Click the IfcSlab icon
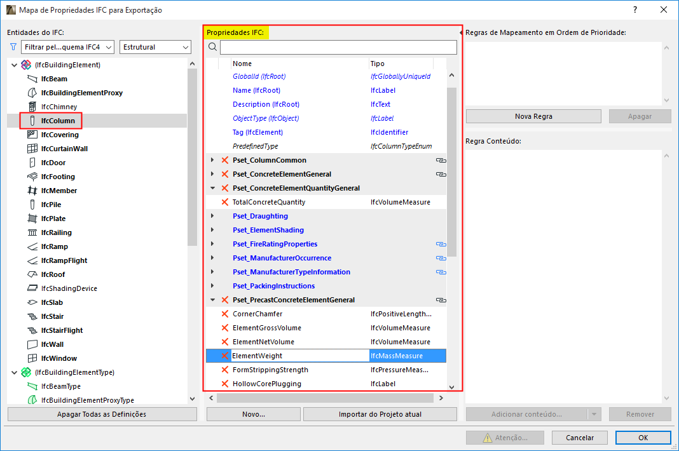Viewport: 679px width, 451px height. pyautogui.click(x=32, y=302)
